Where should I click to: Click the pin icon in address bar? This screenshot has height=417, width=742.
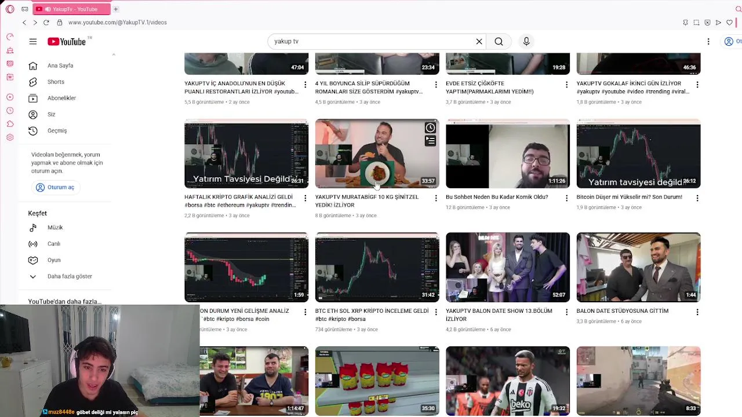coord(685,23)
